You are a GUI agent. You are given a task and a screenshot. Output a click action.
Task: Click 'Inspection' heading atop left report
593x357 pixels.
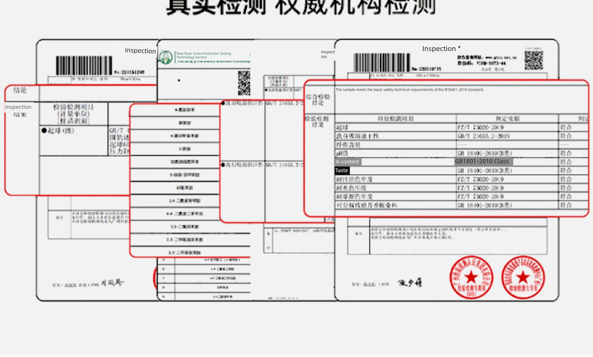click(x=140, y=50)
